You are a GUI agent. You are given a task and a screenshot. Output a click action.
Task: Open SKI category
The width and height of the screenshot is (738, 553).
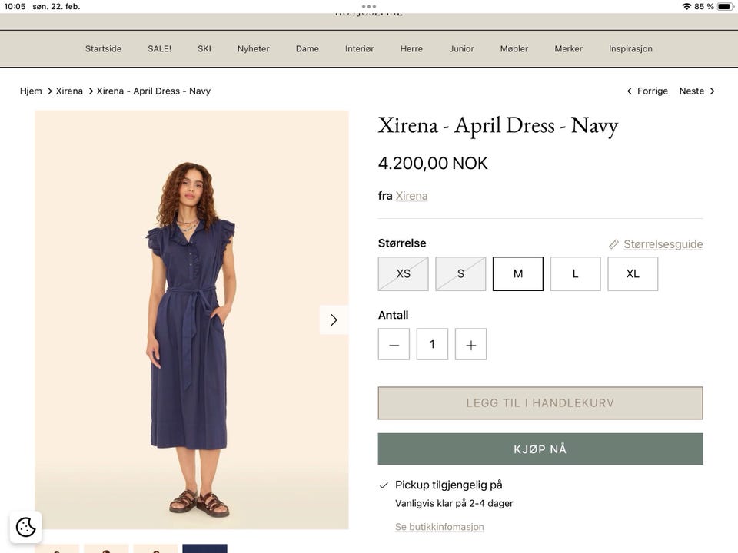(204, 49)
